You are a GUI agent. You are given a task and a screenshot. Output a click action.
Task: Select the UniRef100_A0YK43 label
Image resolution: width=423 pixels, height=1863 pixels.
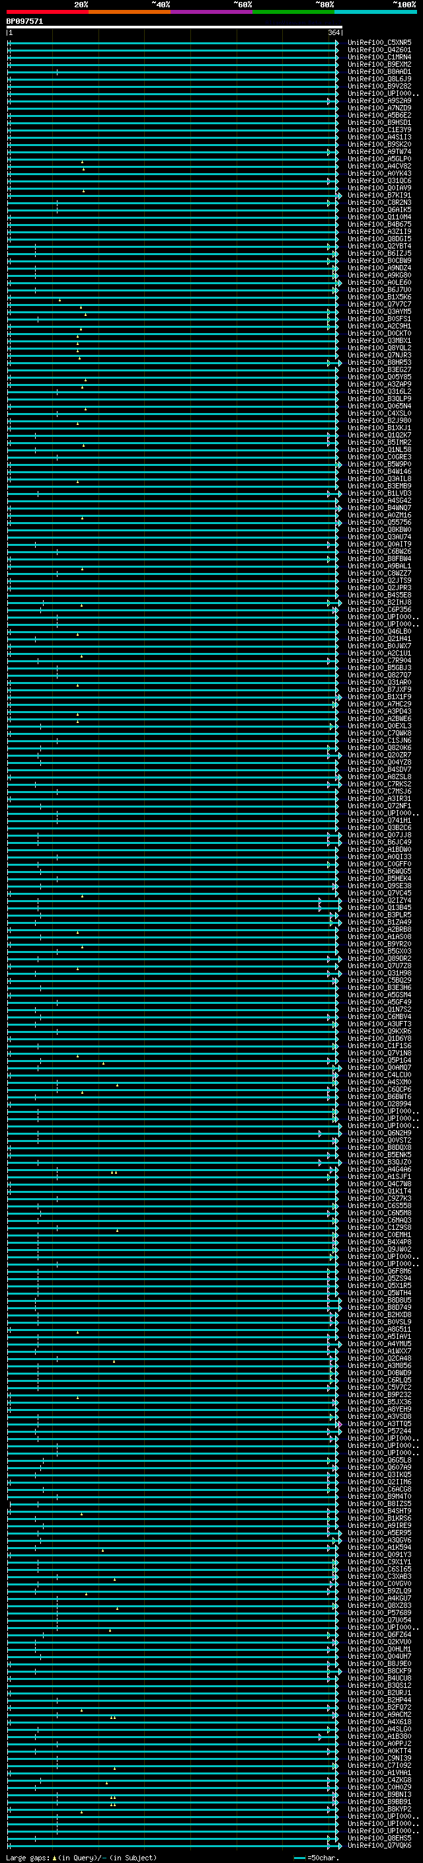[x=379, y=174]
